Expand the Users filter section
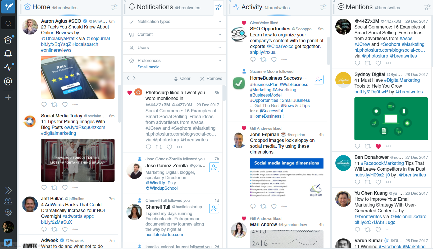 (174, 48)
